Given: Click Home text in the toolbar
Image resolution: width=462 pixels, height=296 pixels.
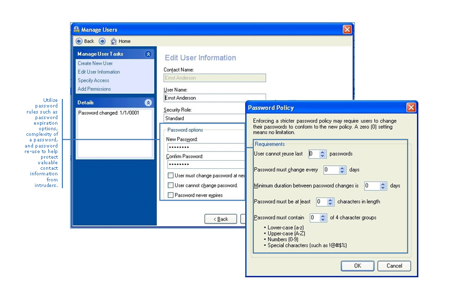Looking at the screenshot, I should click(x=124, y=41).
